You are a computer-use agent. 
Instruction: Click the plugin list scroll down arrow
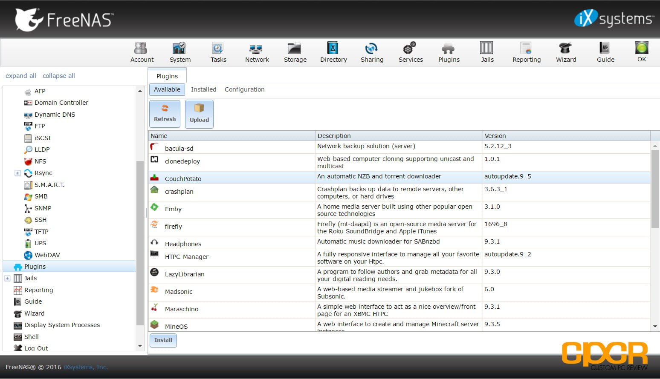pos(655,327)
